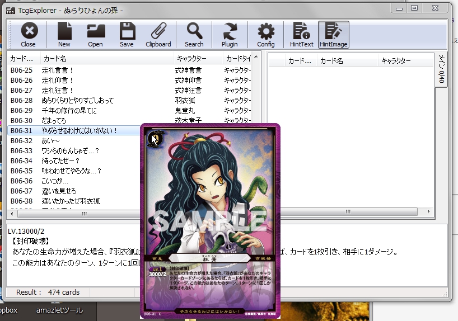This screenshot has width=458, height=321.
Task: Sort by カード名 column in left list
Action: click(107, 59)
